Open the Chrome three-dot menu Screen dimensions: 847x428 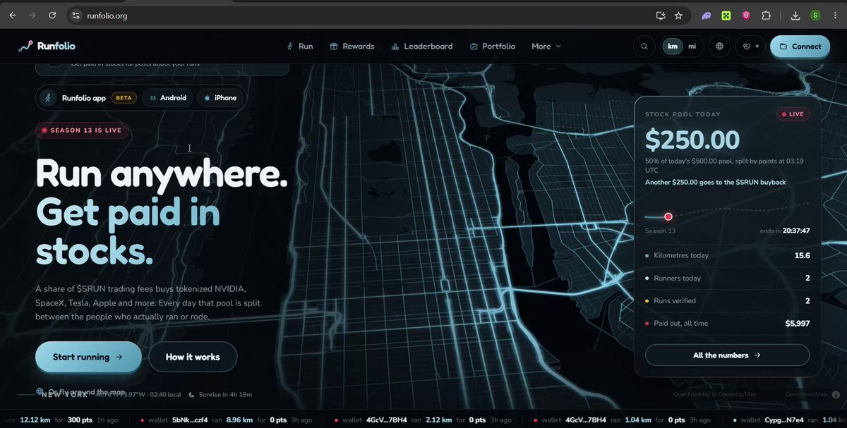coord(835,15)
